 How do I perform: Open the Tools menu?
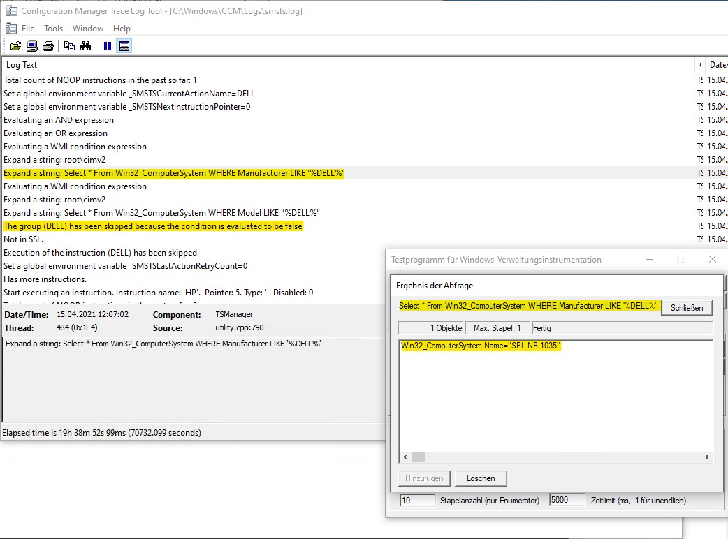tap(53, 29)
